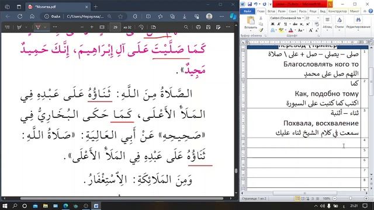Toggle underline Ч in Word

point(285,24)
